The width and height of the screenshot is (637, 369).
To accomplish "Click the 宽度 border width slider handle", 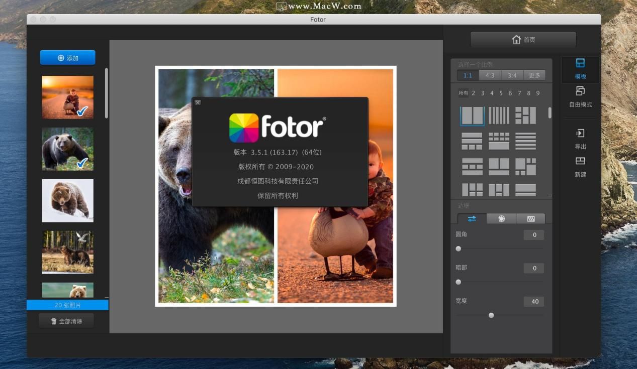I will (x=491, y=315).
